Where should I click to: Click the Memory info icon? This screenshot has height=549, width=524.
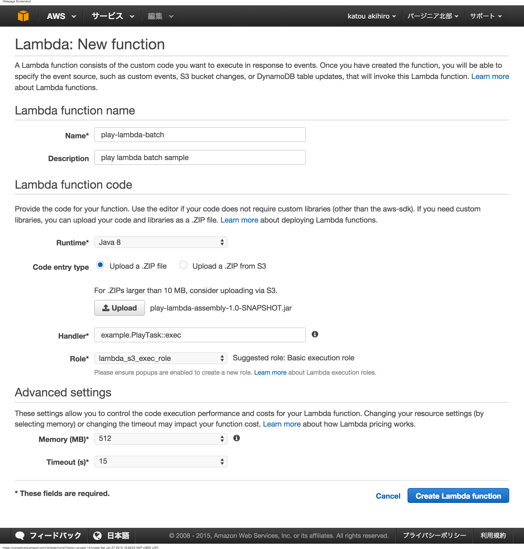[237, 438]
